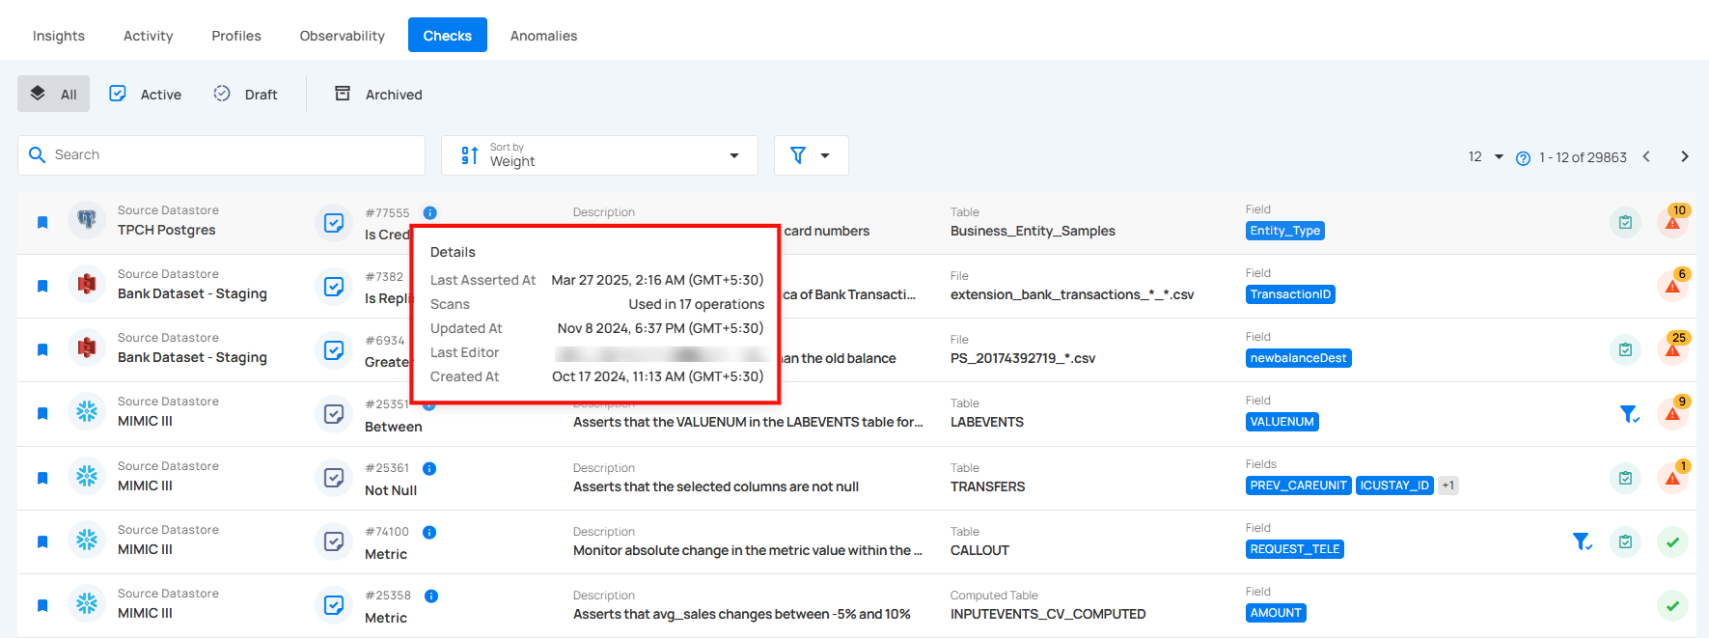
Task: Click the AMOUNT field tag
Action: click(x=1276, y=613)
